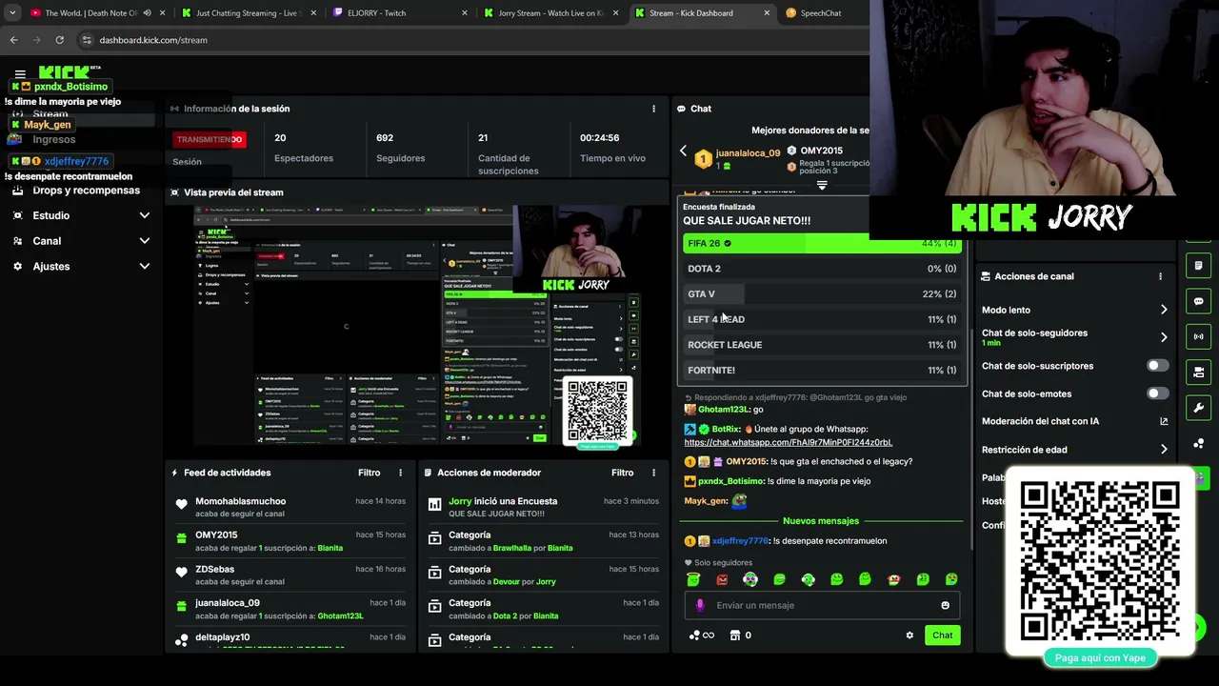Pick the angry red emote in emote row

point(722,579)
